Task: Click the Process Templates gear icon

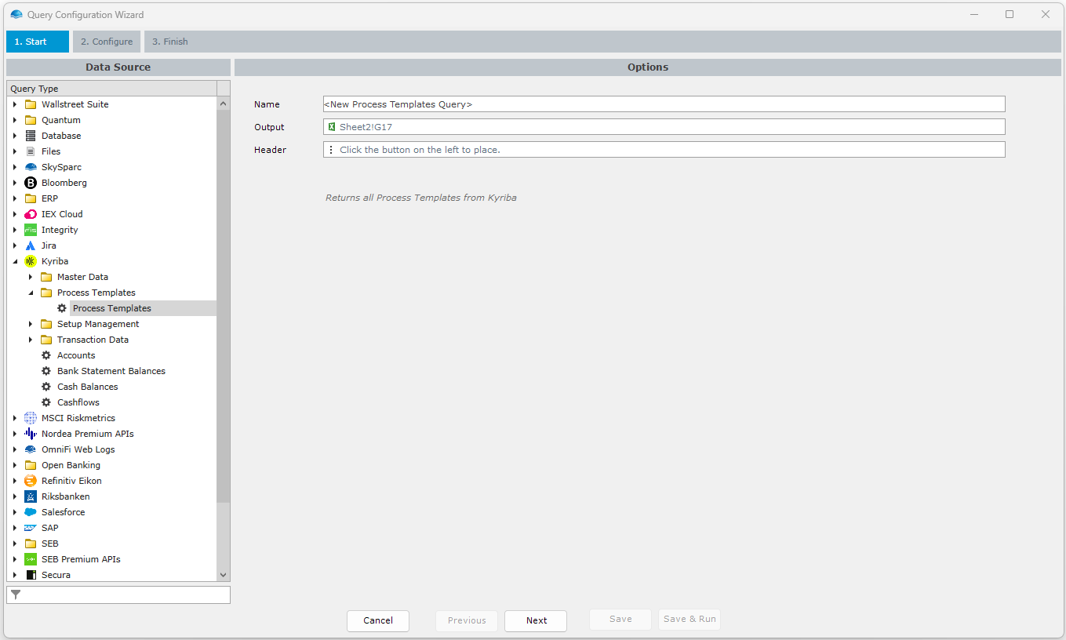Action: click(x=62, y=308)
